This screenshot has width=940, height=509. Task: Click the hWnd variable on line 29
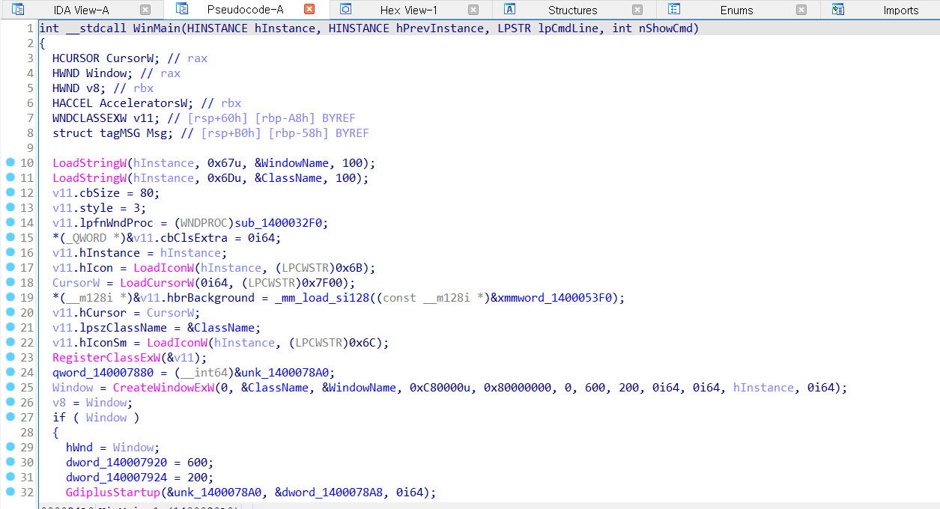pos(79,448)
